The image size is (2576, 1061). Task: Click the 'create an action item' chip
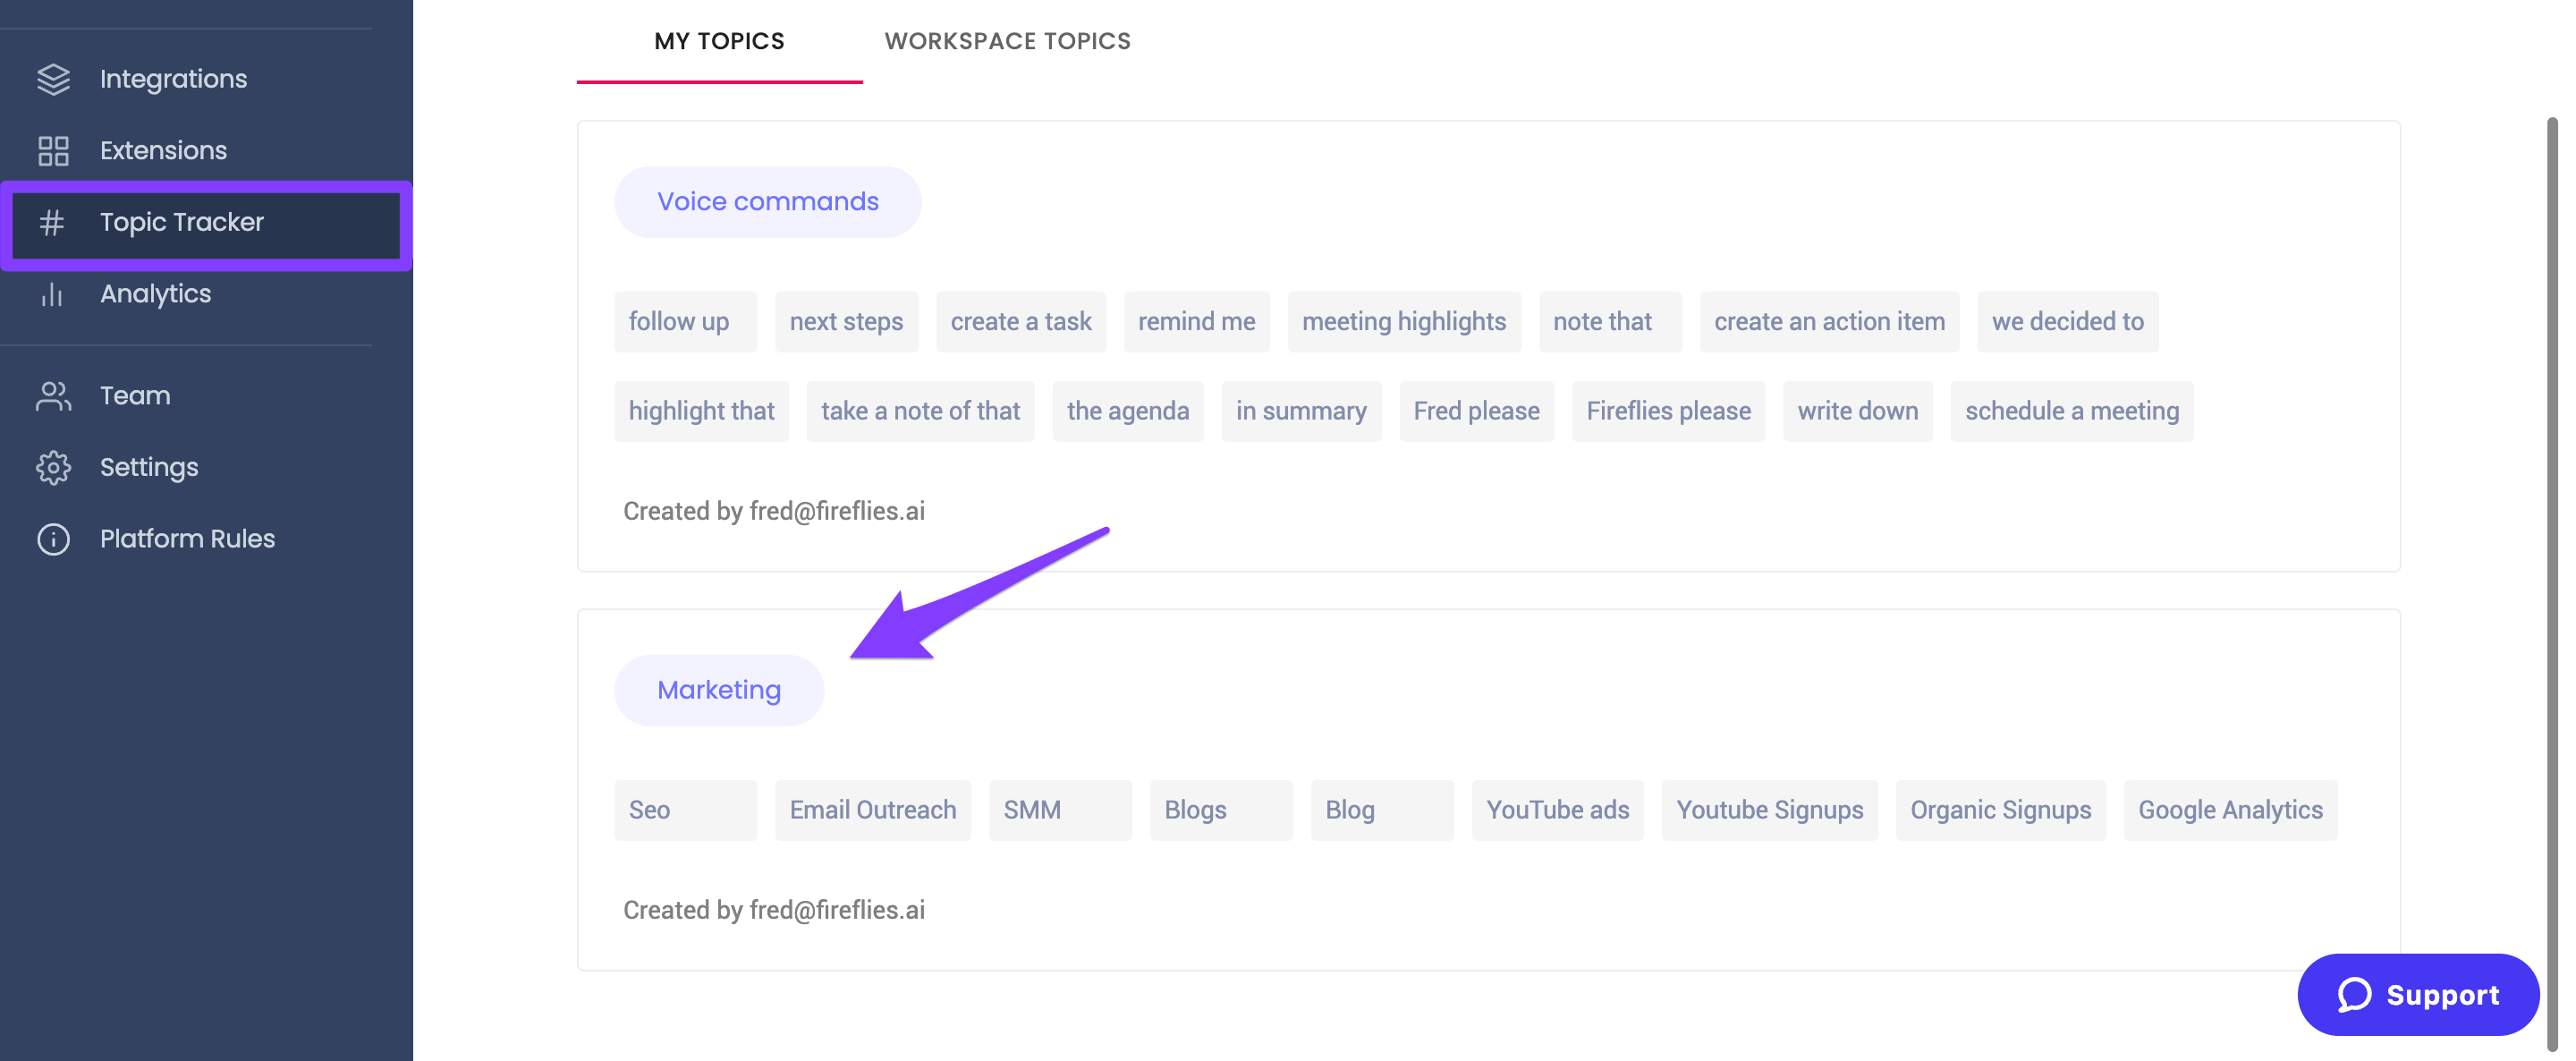click(1829, 322)
